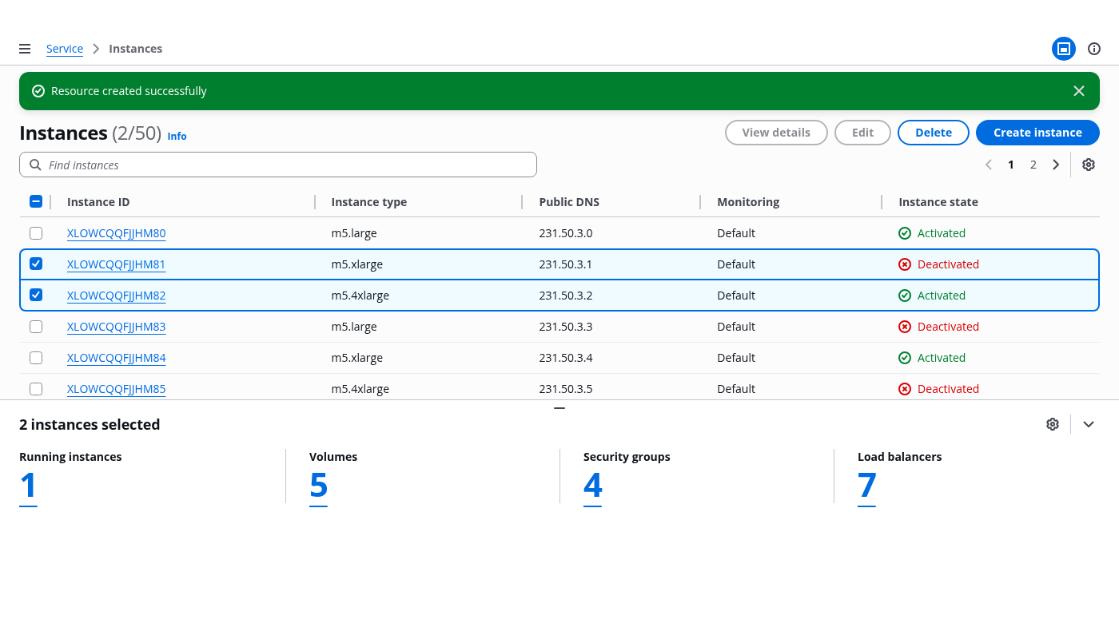The height and width of the screenshot is (639, 1119).
Task: Go to next page arrow
Action: [x=1056, y=165]
